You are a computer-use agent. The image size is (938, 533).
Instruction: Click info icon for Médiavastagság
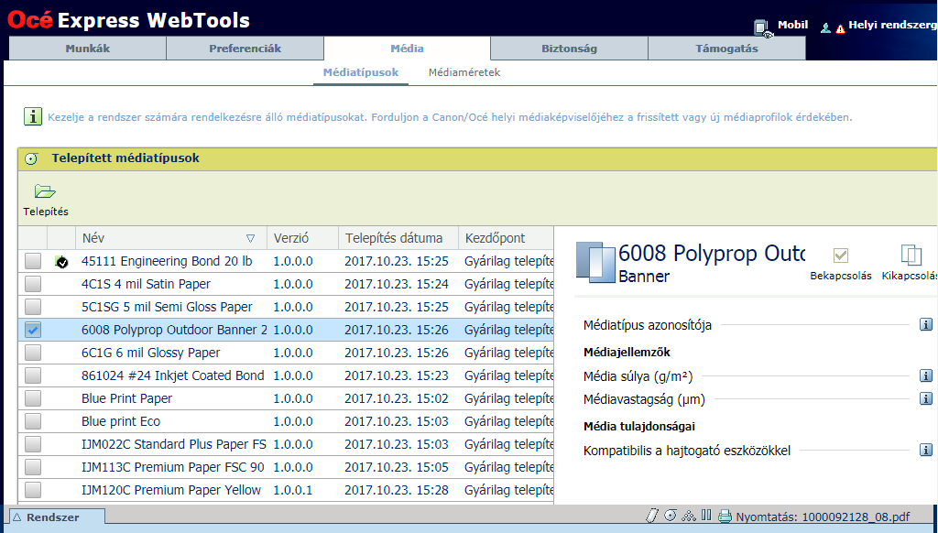[x=925, y=398]
